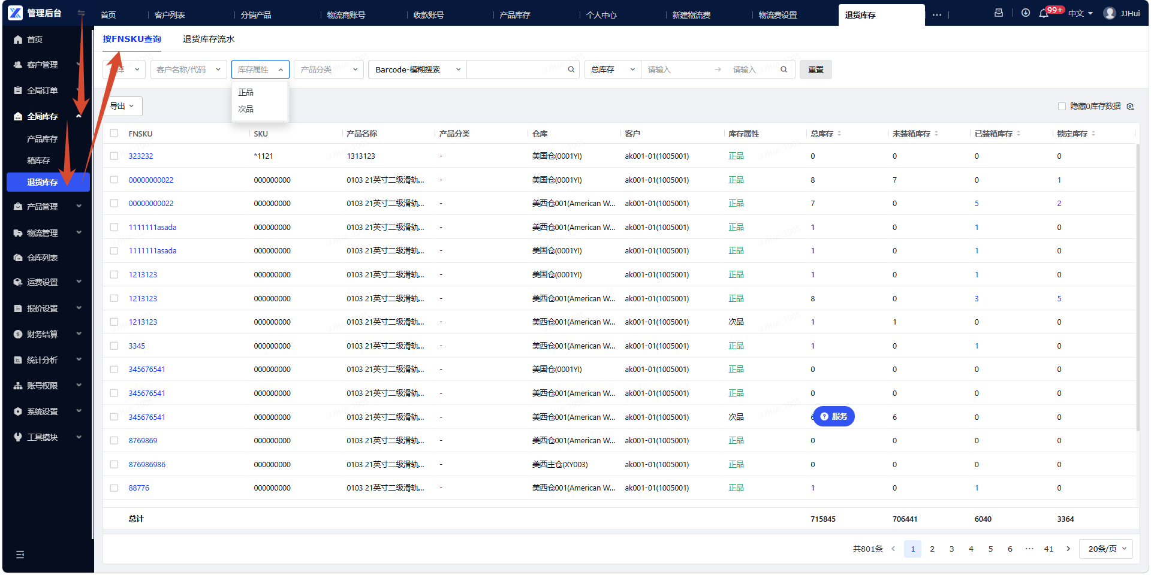This screenshot has height=575, width=1151.
Task: Click the notification bell icon
Action: [x=1044, y=13]
